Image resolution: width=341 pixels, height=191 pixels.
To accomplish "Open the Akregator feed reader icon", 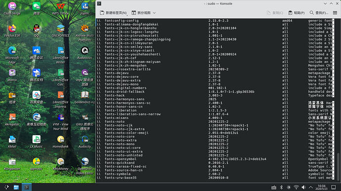I will (x=12, y=117).
